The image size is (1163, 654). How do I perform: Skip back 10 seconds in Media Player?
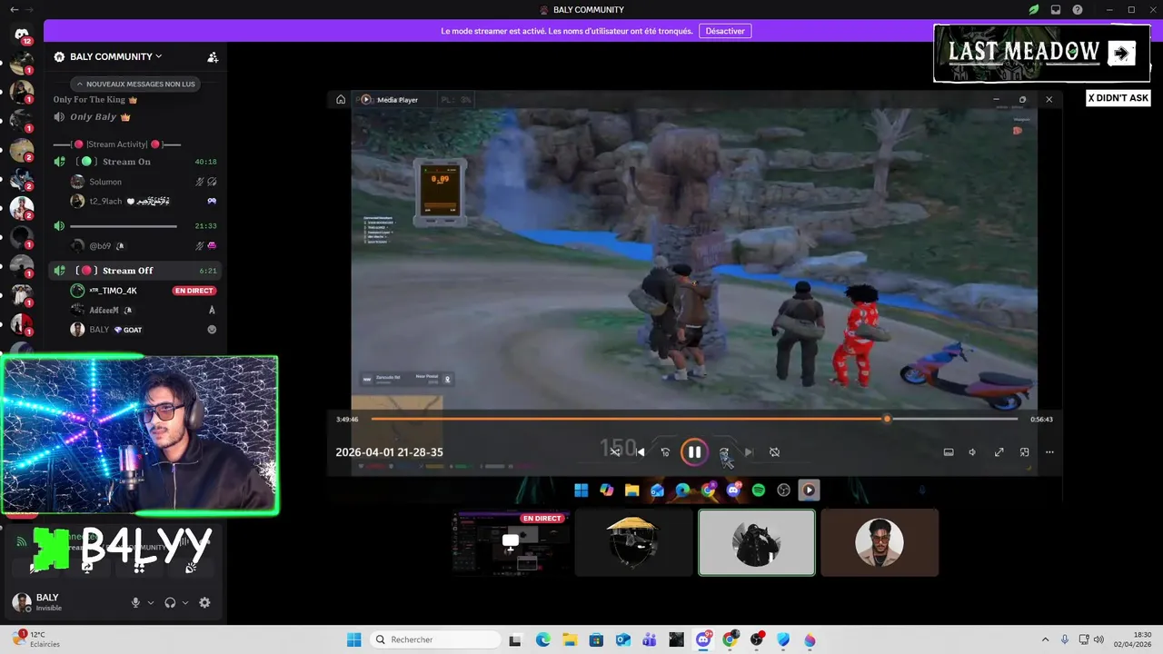click(665, 452)
